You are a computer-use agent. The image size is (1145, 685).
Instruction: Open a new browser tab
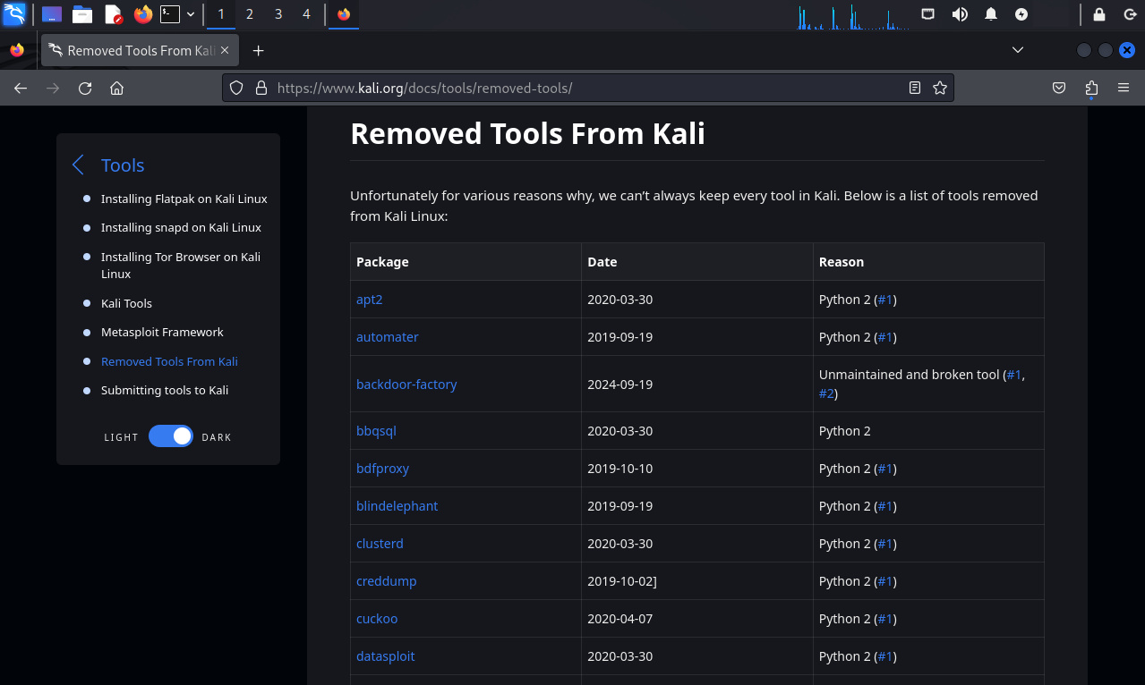click(259, 50)
